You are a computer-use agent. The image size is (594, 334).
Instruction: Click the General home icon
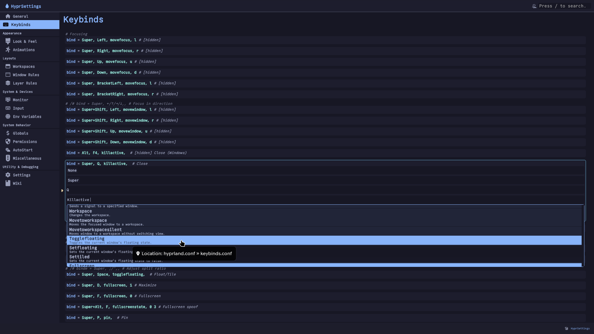(8, 16)
